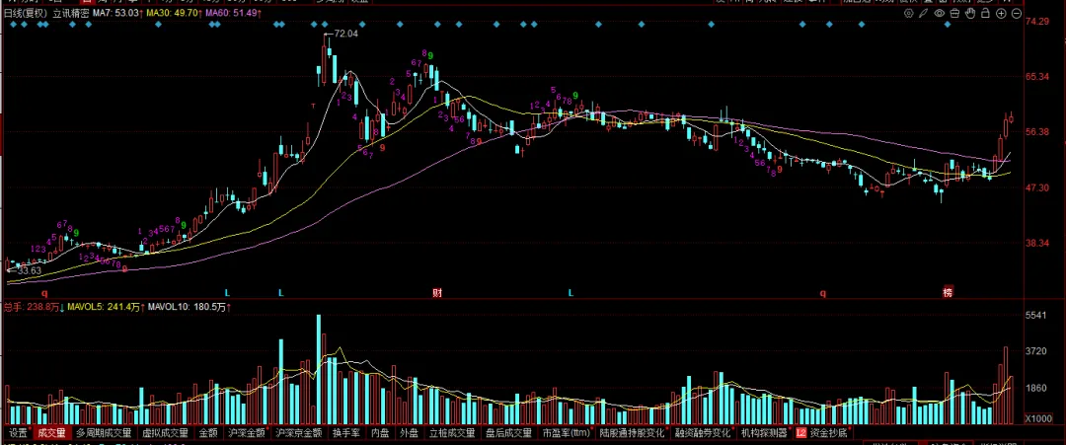The image size is (1066, 445).
Task: Click the X1000 volume scale label
Action: point(1036,417)
